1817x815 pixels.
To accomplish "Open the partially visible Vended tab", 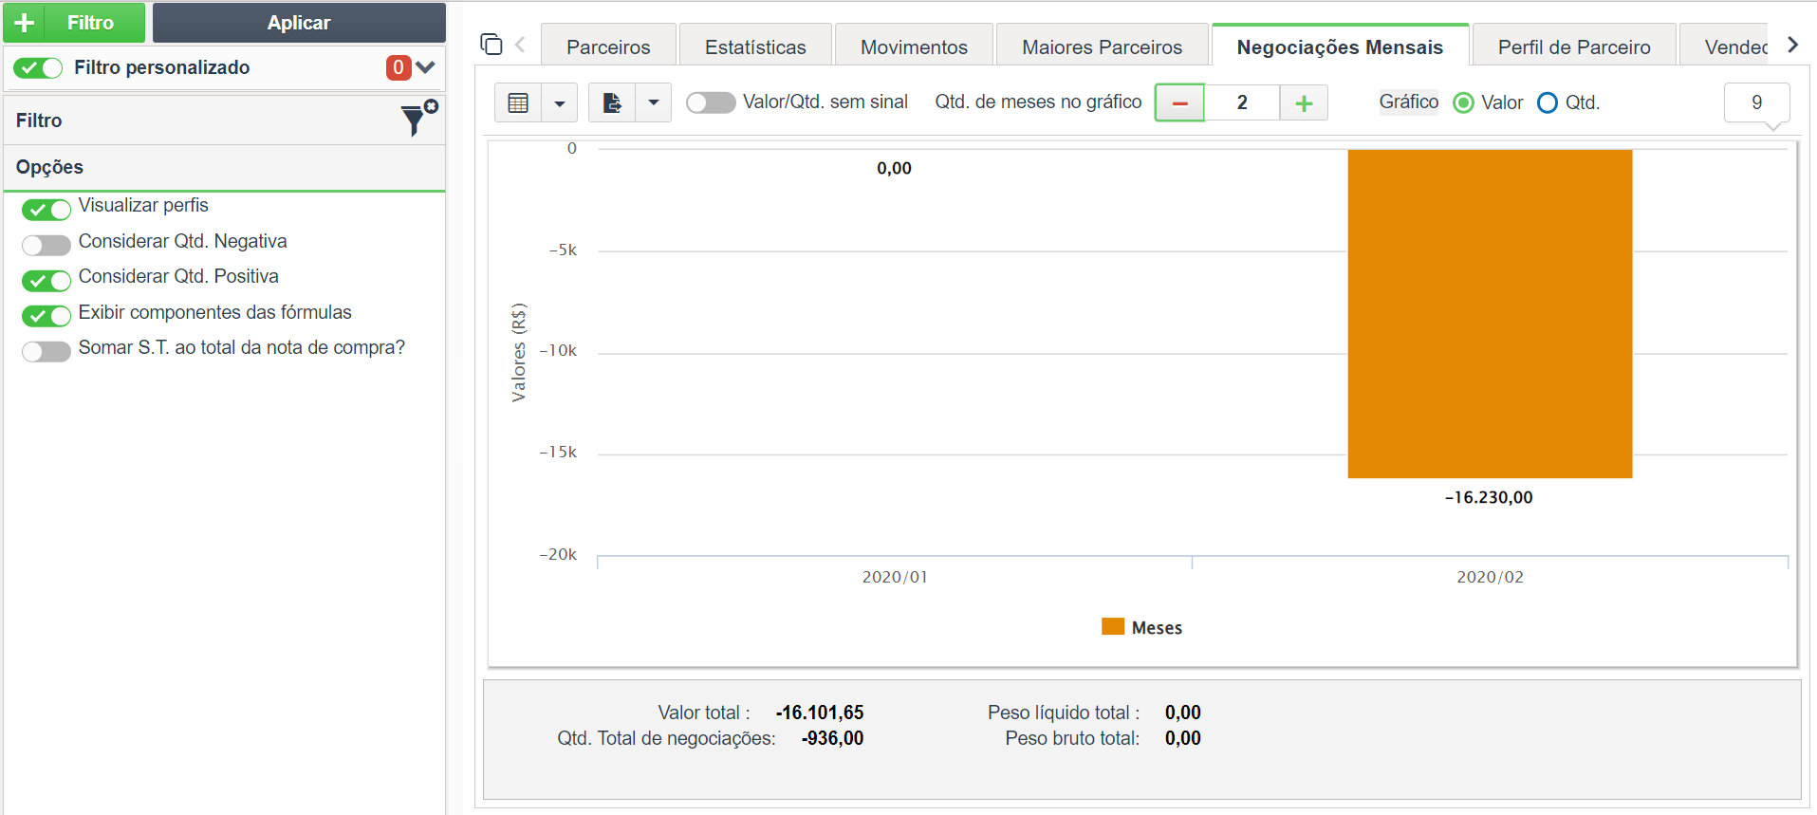I will point(1725,46).
